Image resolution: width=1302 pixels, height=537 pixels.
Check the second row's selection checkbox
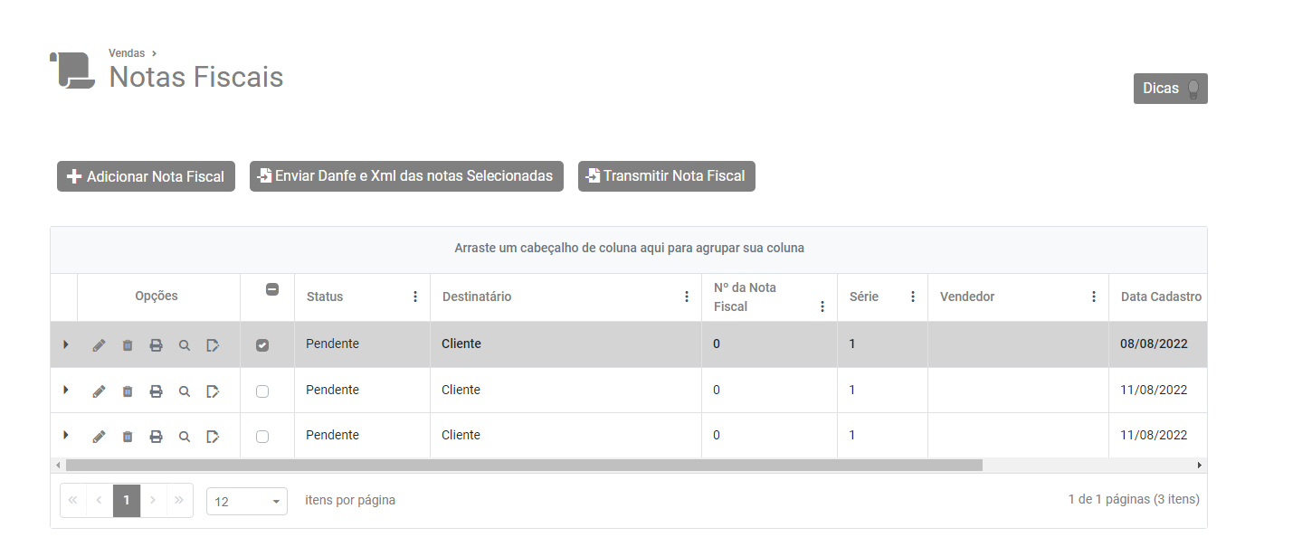(262, 391)
